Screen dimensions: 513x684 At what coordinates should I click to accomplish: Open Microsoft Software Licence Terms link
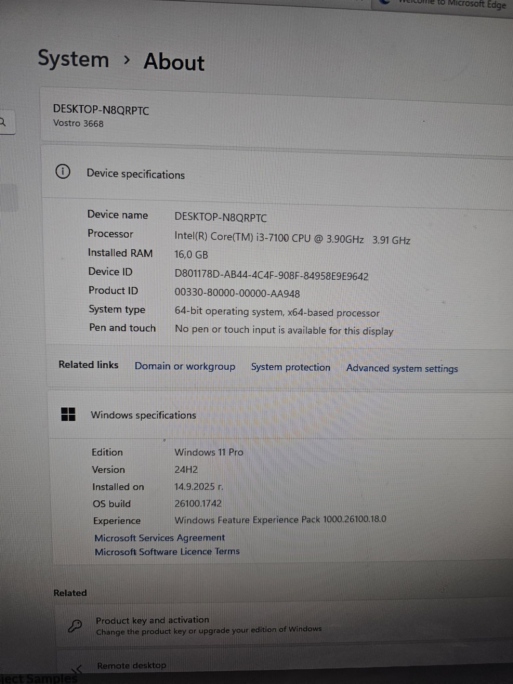click(167, 551)
